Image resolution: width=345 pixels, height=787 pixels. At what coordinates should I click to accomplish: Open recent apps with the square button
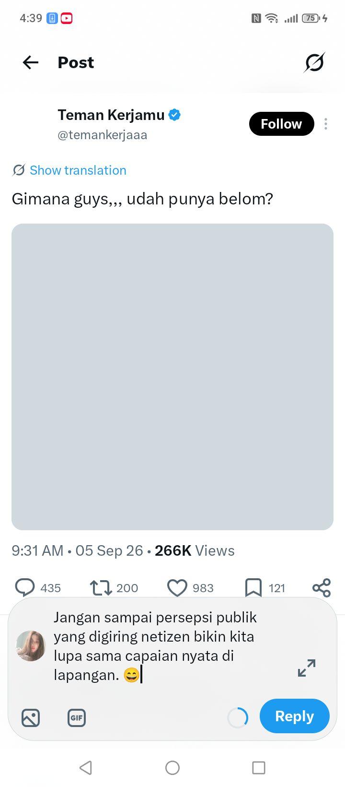coord(259,768)
